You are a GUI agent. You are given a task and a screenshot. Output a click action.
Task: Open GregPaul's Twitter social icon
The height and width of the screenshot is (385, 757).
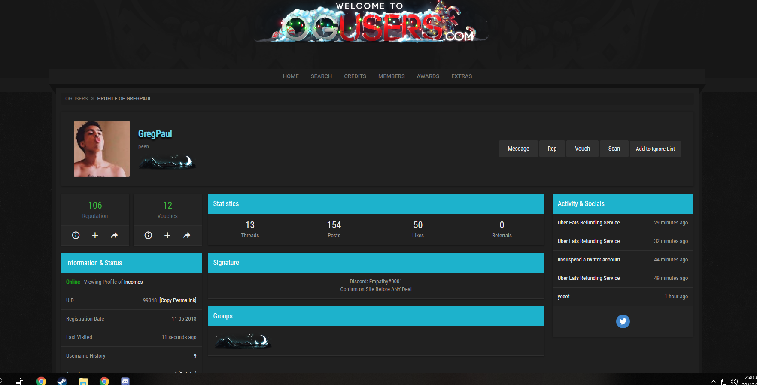coord(623,321)
